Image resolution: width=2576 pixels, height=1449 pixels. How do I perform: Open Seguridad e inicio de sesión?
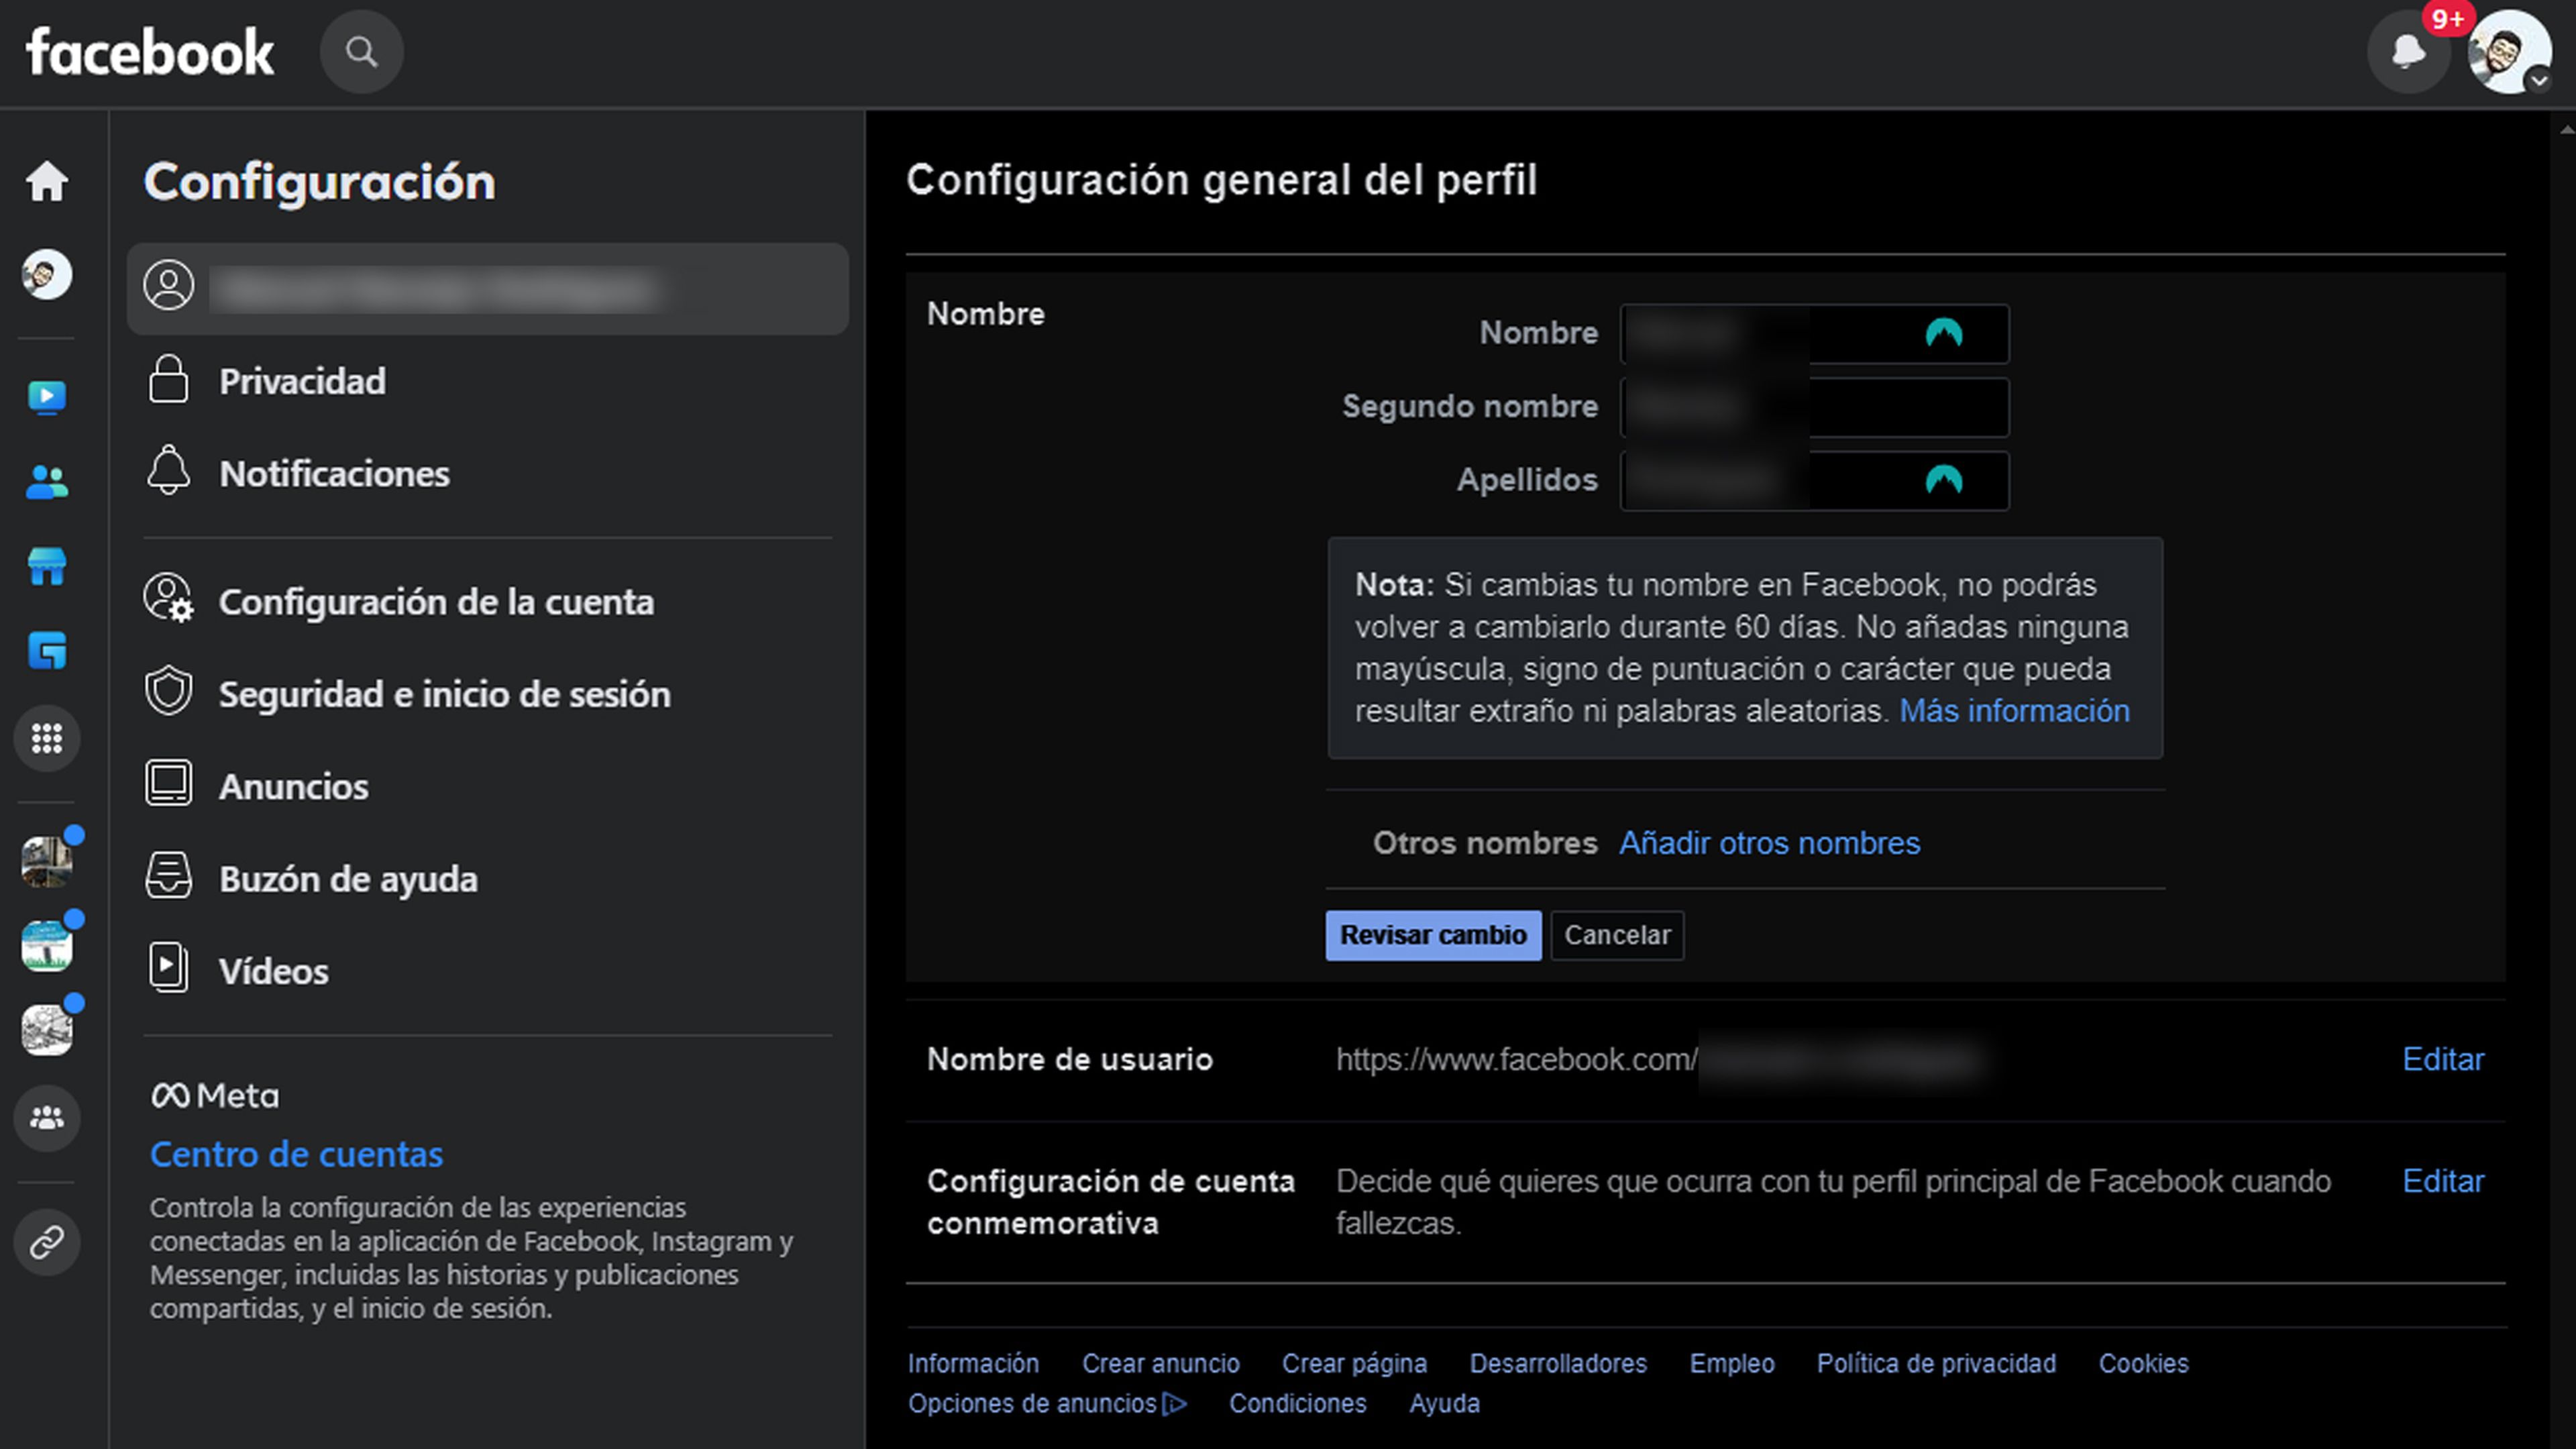(488, 693)
